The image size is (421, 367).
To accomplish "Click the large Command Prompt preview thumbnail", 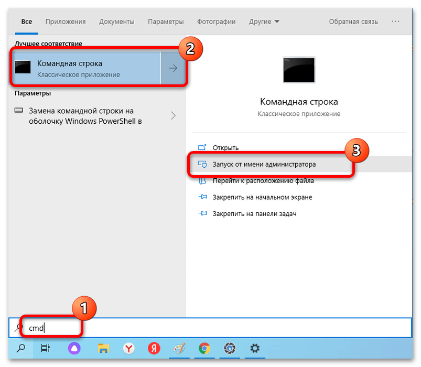I will pyautogui.click(x=299, y=70).
